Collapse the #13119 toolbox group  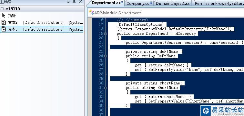pos(2,9)
